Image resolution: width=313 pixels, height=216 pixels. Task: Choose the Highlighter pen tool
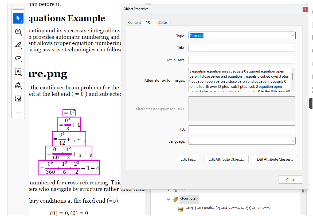[18, 45]
